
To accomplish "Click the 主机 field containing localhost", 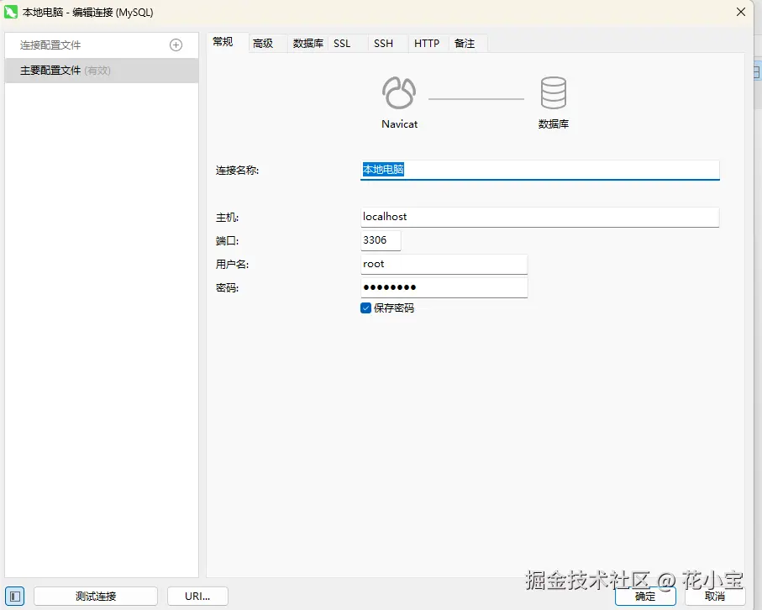I will (540, 217).
